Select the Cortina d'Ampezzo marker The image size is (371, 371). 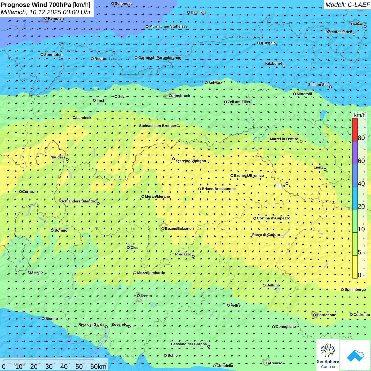pos(255,218)
